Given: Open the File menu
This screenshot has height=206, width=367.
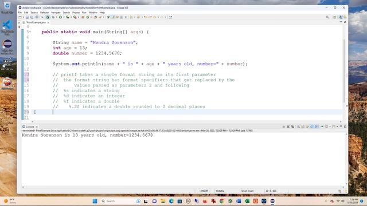Looking at the screenshot, I should click(x=20, y=13).
